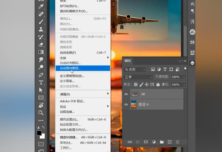Expand the 变换 submenu
Image resolution: width=222 pixels, height=152 pixels.
click(x=83, y=58)
